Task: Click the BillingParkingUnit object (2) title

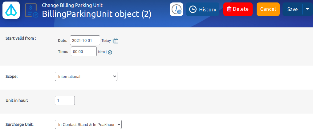Action: tap(96, 14)
